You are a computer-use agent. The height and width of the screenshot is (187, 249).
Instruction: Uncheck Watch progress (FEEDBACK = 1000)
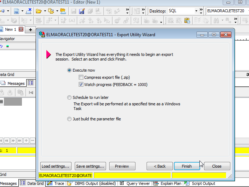pos(81,85)
